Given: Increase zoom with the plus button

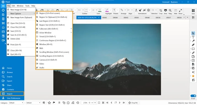Looking at the screenshot, I should [x=90, y=103].
